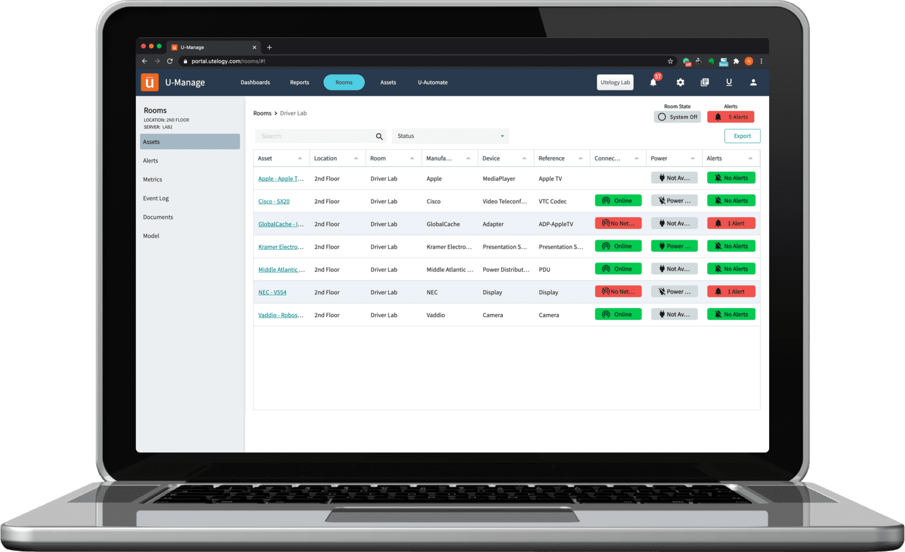Open Model in the sidebar
Image resolution: width=905 pixels, height=552 pixels.
click(x=151, y=236)
